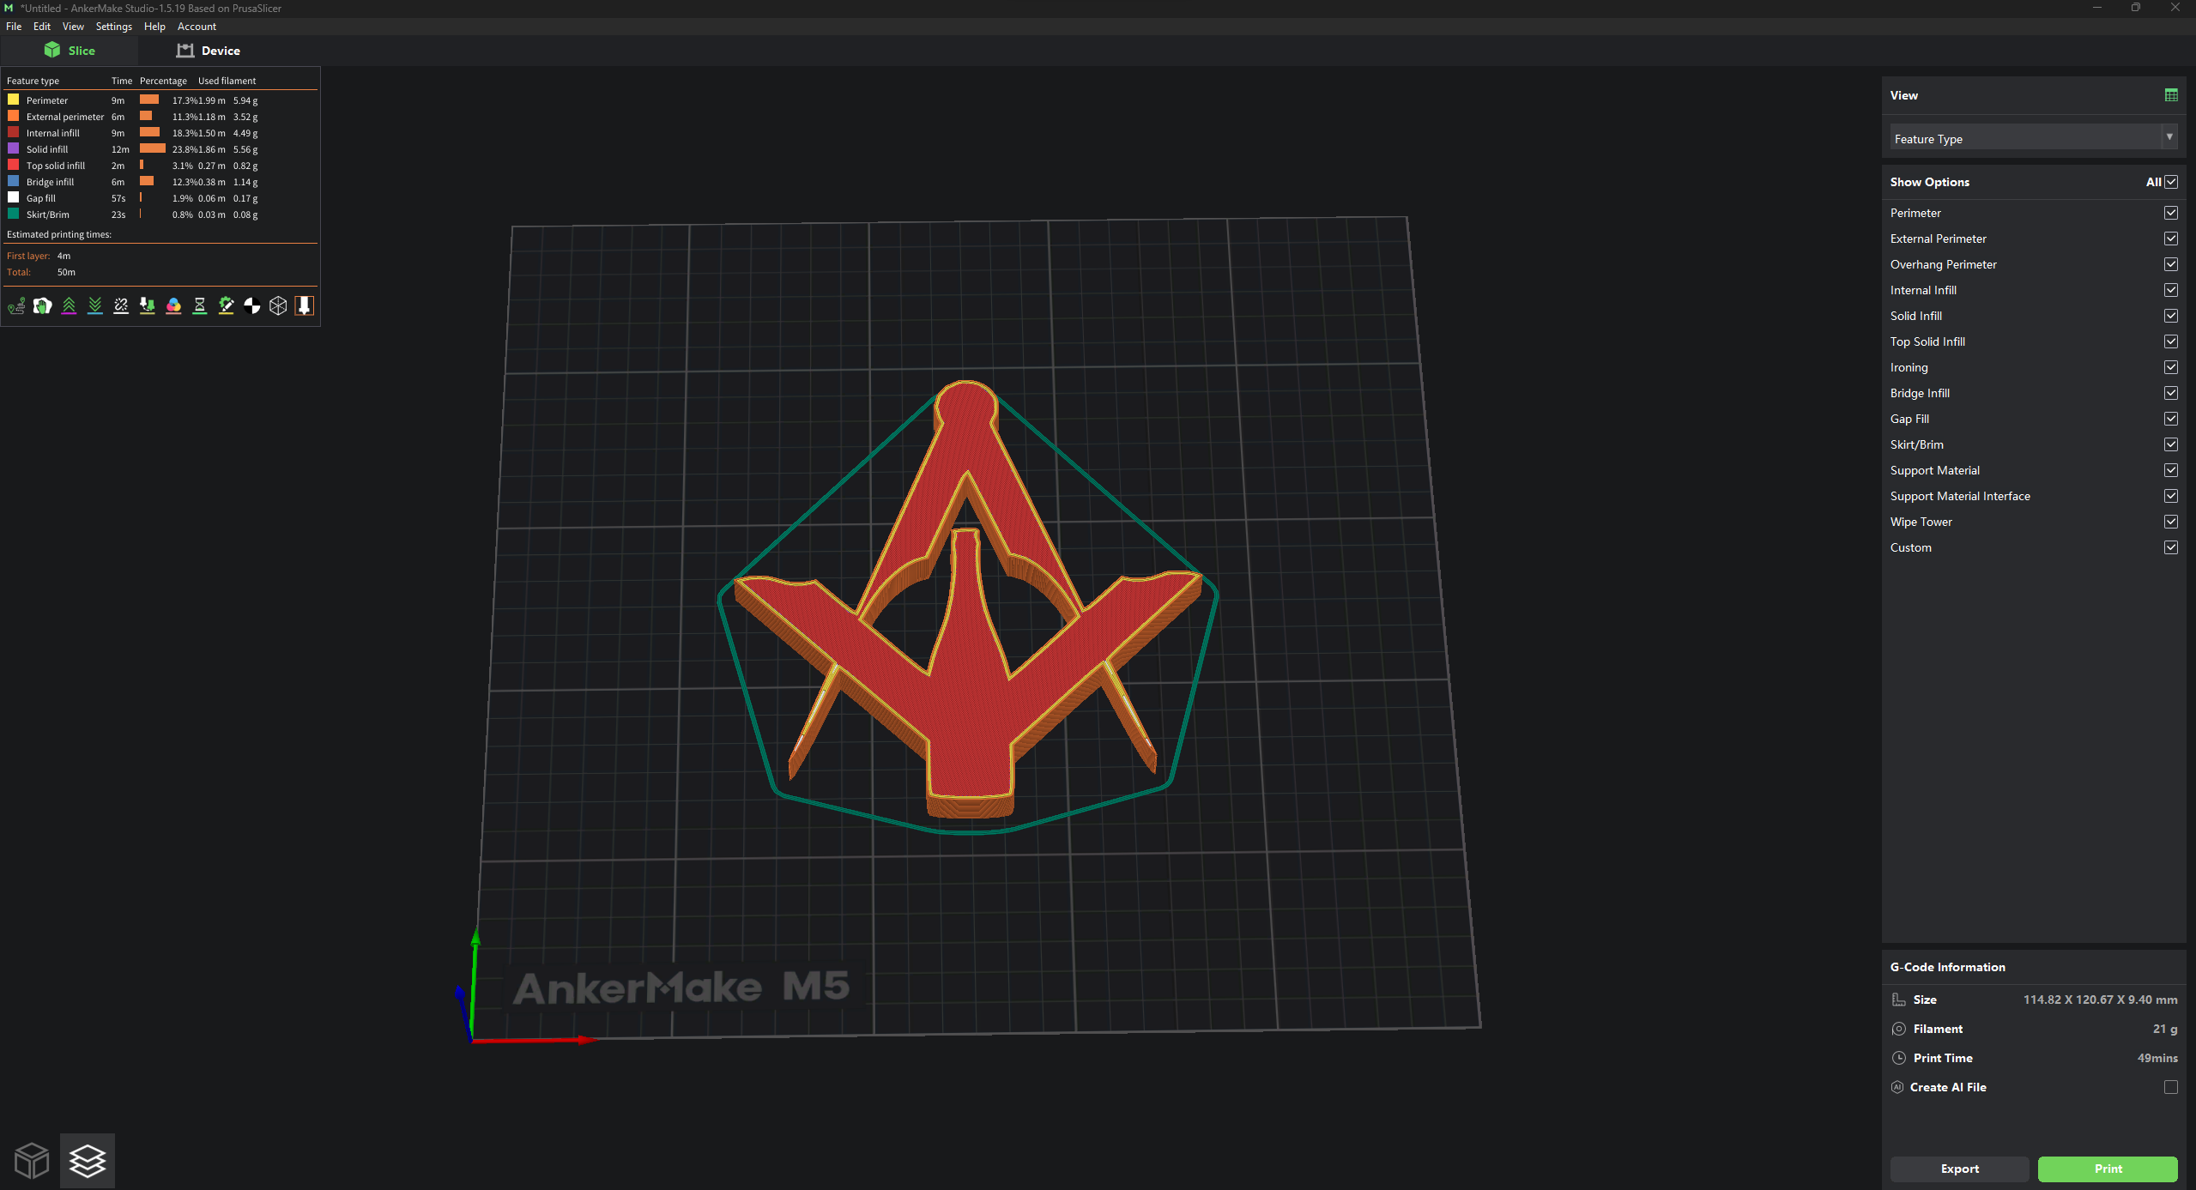Toggle the color change (three circles) icon
The height and width of the screenshot is (1190, 2196).
click(173, 305)
